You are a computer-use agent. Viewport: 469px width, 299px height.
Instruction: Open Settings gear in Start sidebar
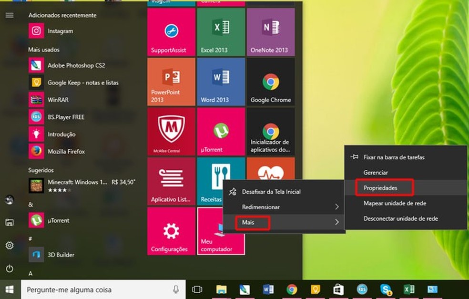(x=10, y=246)
